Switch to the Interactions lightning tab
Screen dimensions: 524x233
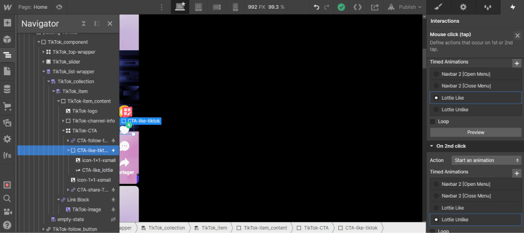coord(512,7)
